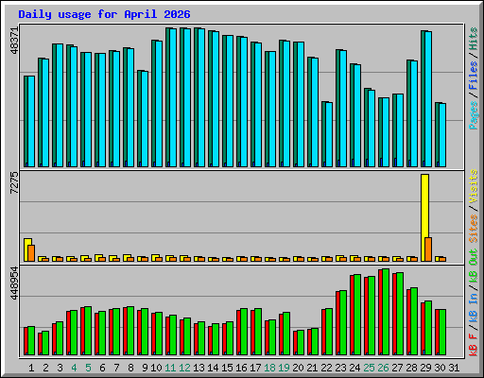Select weekend day label "25"

point(369,368)
